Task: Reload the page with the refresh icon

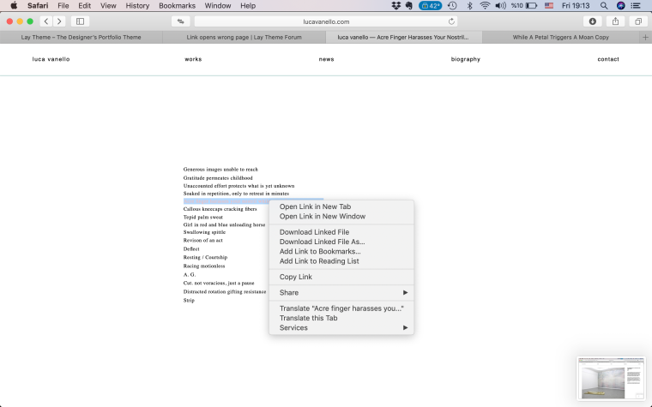Action: click(451, 21)
